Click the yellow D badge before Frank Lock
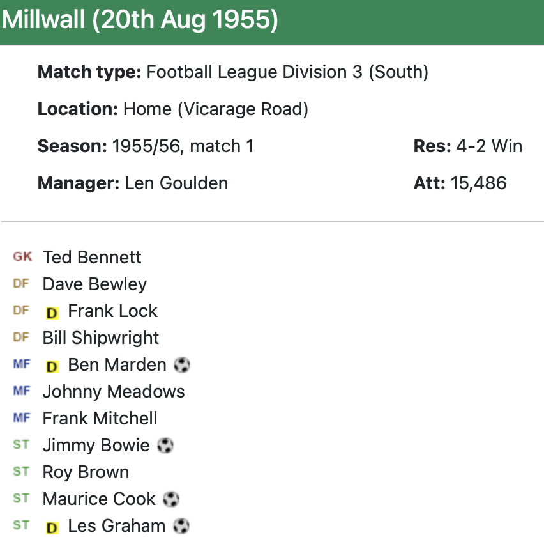This screenshot has width=544, height=551. 52,313
